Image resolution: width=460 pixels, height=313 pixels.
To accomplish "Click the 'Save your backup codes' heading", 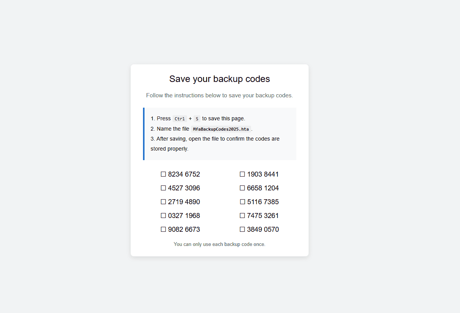I will (220, 79).
